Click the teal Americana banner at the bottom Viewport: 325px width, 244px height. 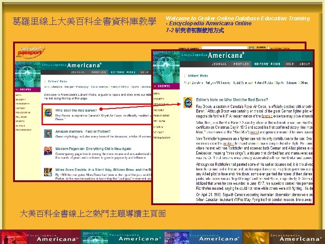click(x=122, y=237)
